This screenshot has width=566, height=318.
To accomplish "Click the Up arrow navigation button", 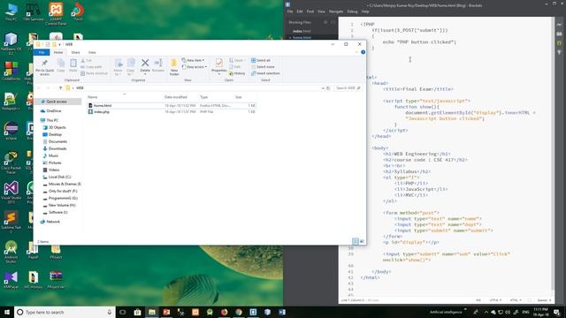I will pos(60,88).
